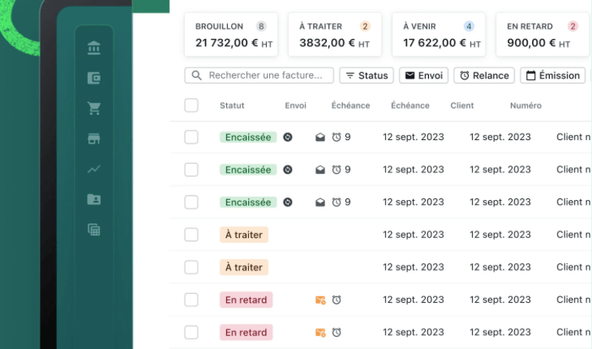592x349 pixels.
Task: Open the trend chart icon
Action: click(x=94, y=169)
